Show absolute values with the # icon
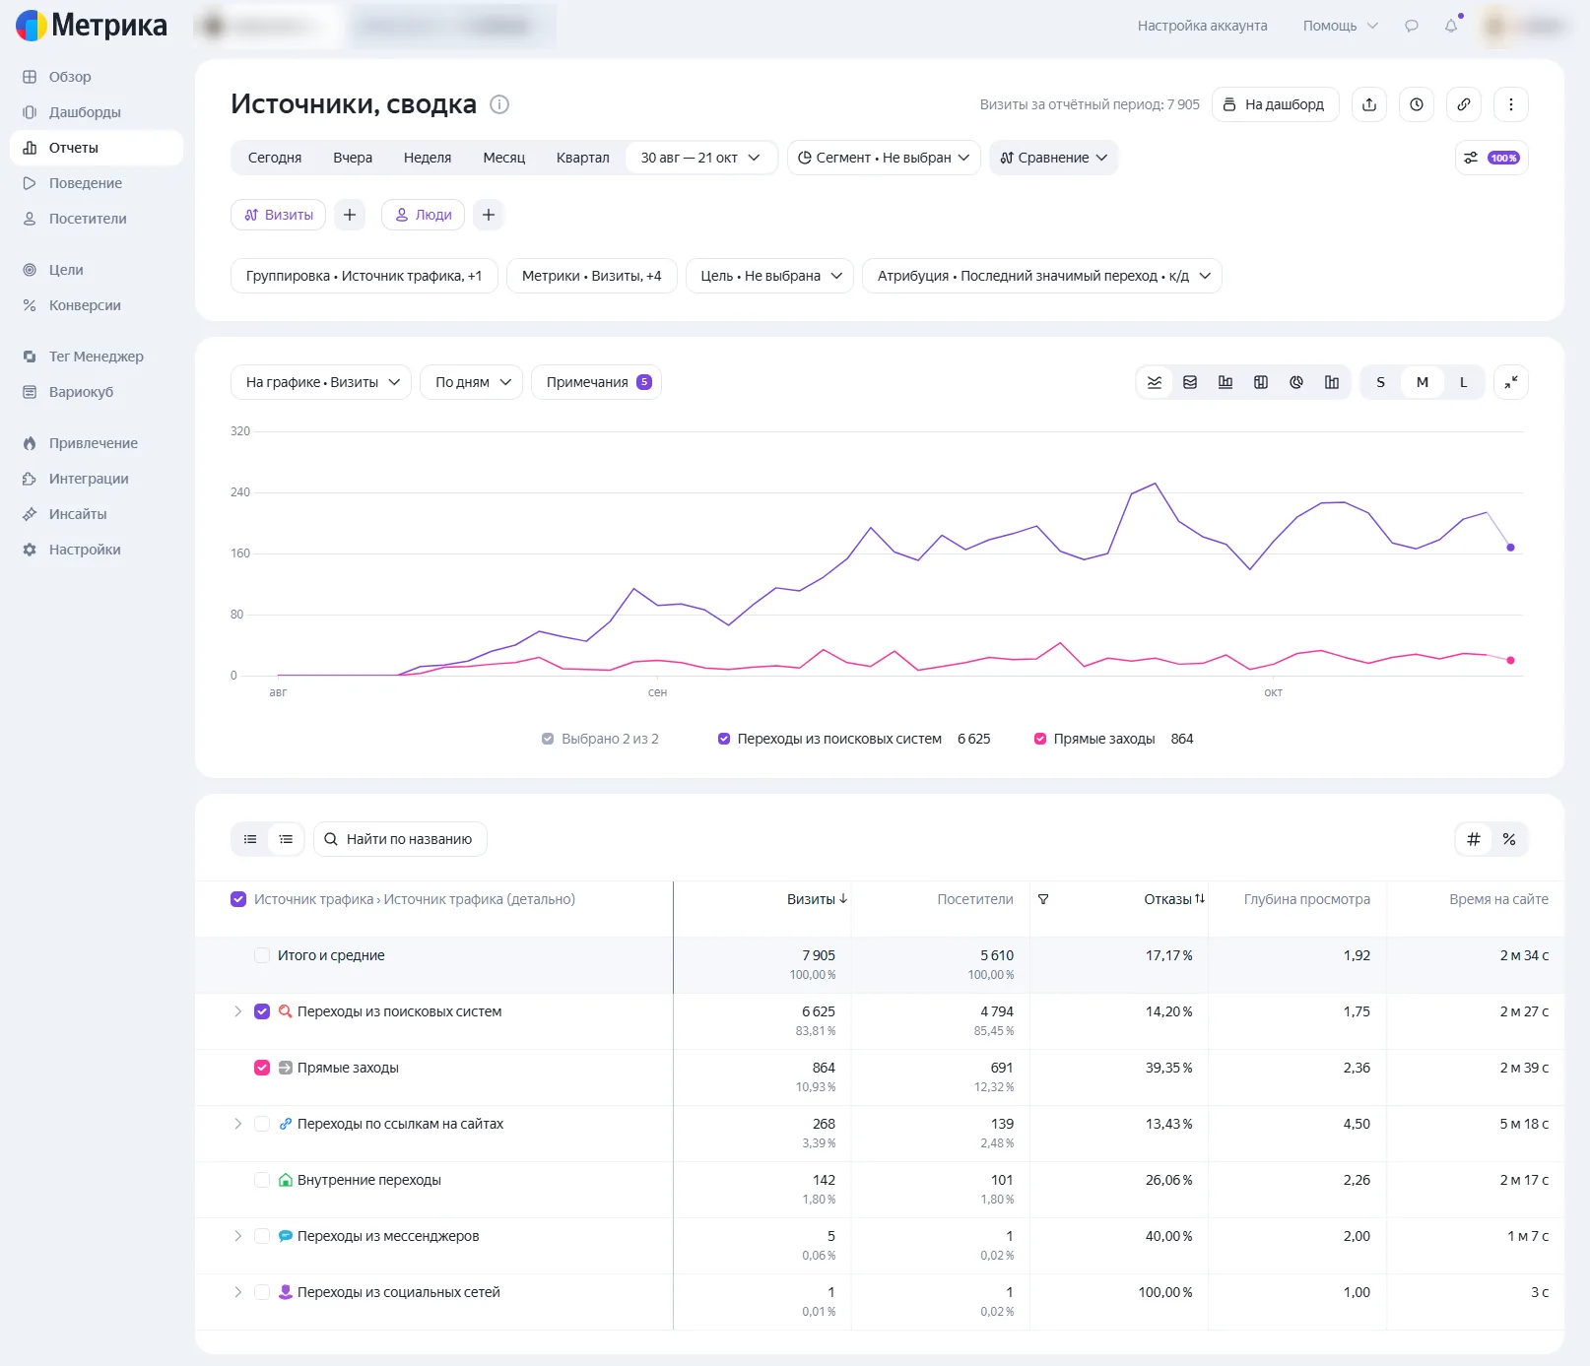The image size is (1590, 1366). coord(1474,839)
